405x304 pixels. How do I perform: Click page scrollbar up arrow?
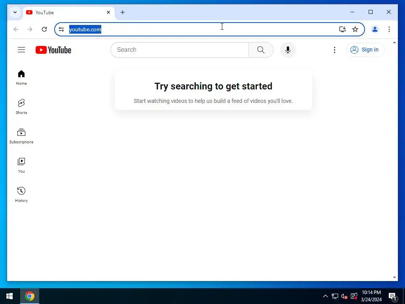394,42
